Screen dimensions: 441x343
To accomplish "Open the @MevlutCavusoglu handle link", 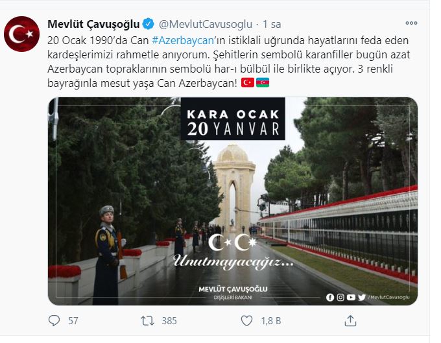I will click(x=206, y=25).
